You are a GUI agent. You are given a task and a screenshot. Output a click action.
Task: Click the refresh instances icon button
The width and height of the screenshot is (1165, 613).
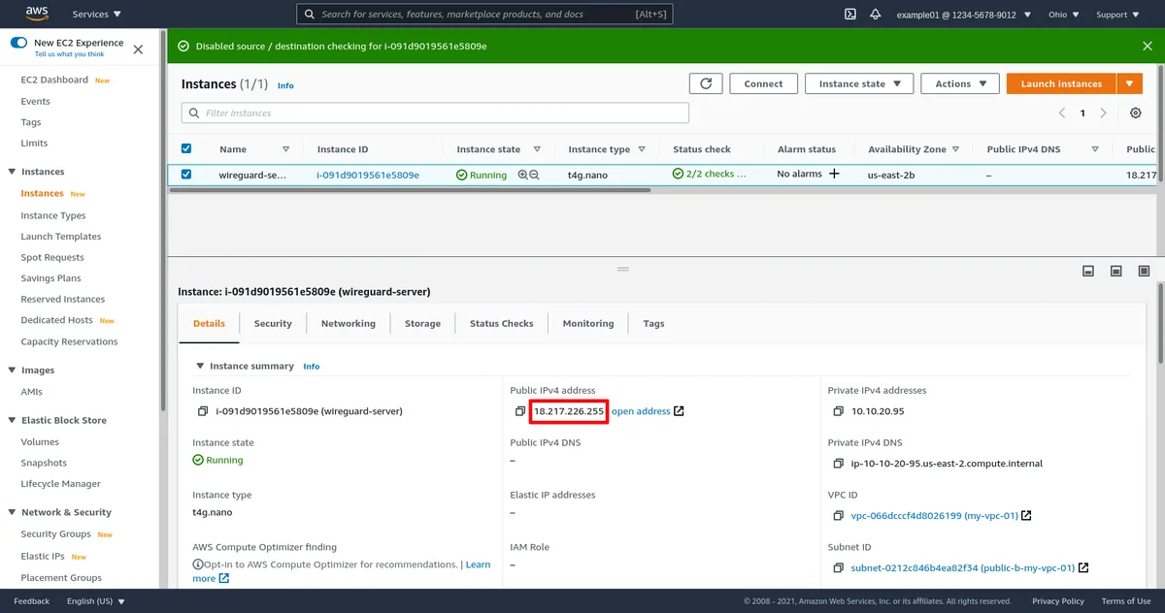coord(706,84)
